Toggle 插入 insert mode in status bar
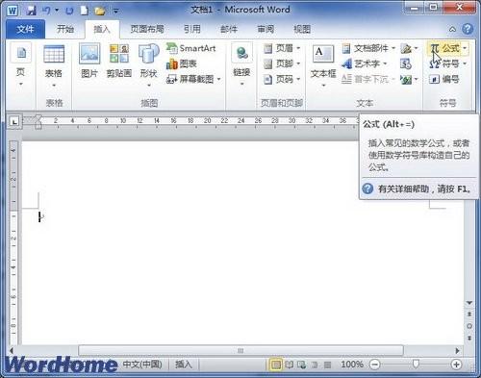This screenshot has width=481, height=378. (x=184, y=365)
